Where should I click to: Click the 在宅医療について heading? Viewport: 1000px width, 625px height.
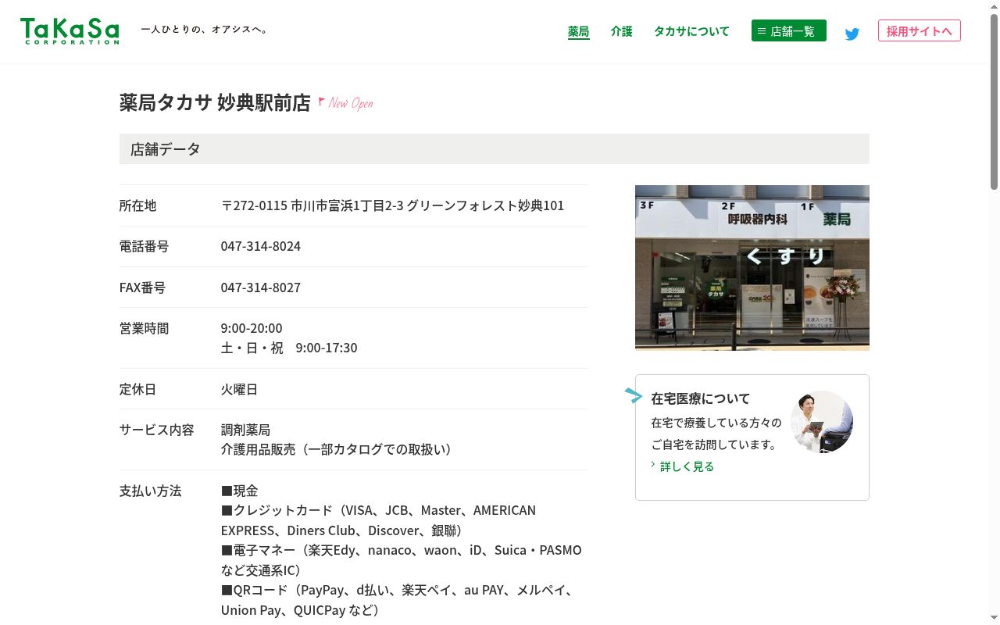point(700,398)
